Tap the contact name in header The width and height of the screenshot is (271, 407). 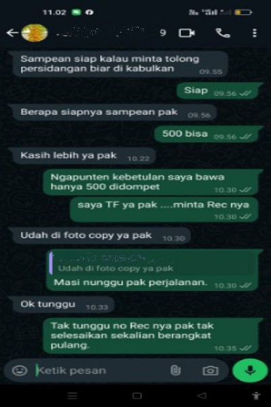coord(101,33)
